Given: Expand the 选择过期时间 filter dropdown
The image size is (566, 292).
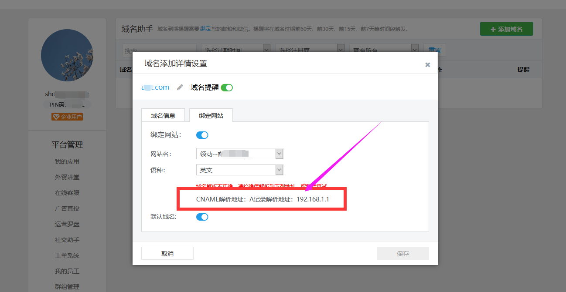Looking at the screenshot, I should [x=235, y=49].
